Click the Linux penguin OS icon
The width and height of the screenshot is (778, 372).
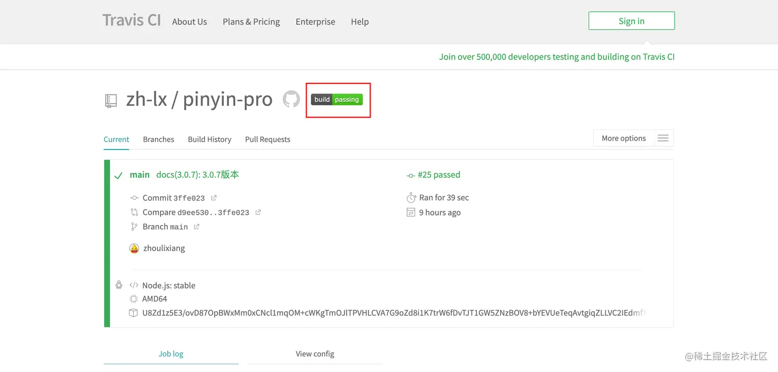pyautogui.click(x=119, y=285)
